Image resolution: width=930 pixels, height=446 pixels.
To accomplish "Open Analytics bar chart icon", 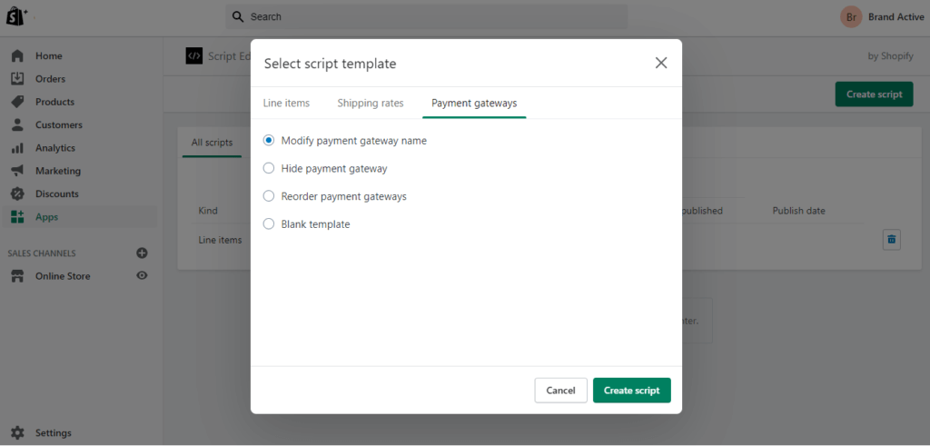I will pyautogui.click(x=17, y=148).
